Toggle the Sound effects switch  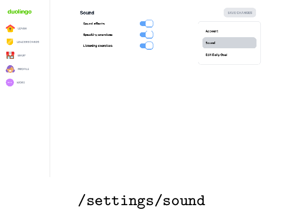click(147, 24)
